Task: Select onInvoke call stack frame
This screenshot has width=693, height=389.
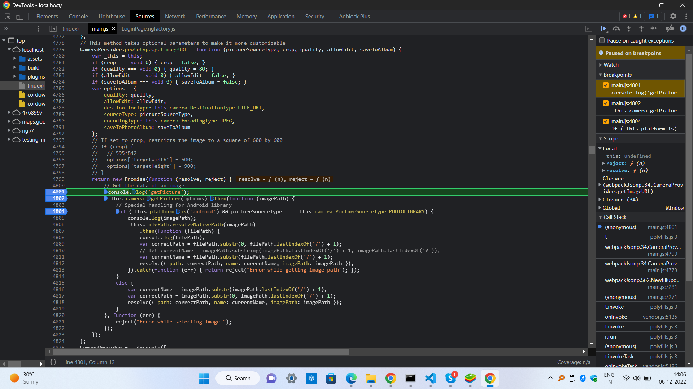Action: [x=616, y=317]
